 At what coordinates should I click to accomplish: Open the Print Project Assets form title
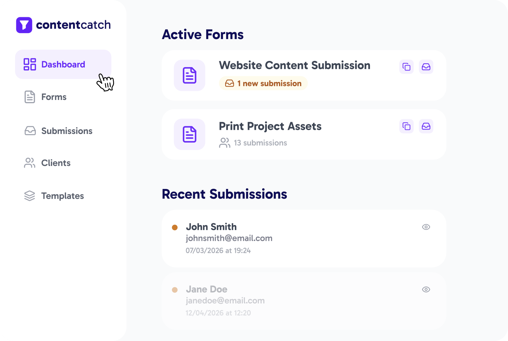pyautogui.click(x=270, y=126)
